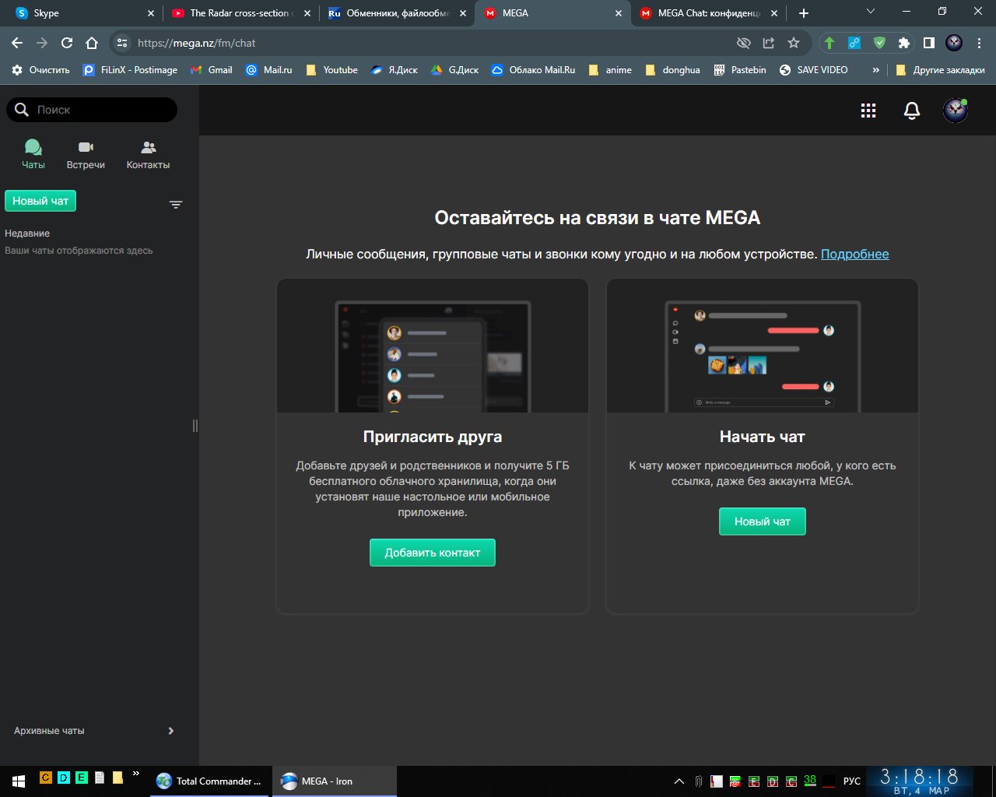Click the MEGA - Iron taskbar button

tap(335, 781)
